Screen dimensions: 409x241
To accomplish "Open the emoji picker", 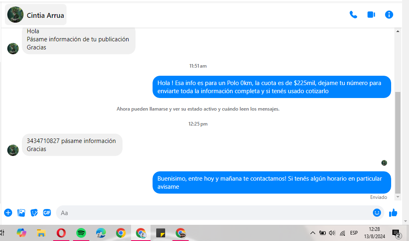I will [377, 213].
